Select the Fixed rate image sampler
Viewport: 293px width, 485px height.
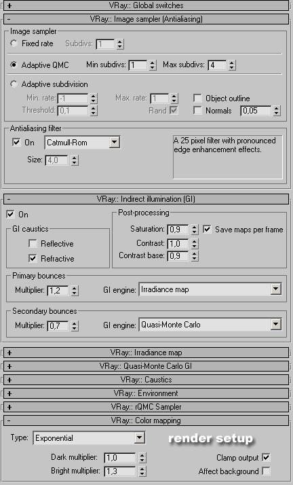[x=14, y=43]
